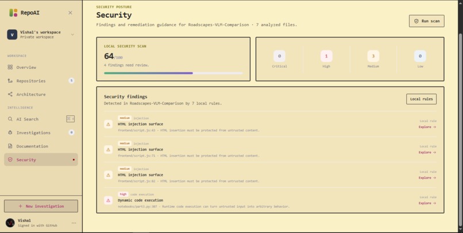Image resolution: width=463 pixels, height=233 pixels.
Task: Click the page vertical scrollbar
Action: [x=461, y=130]
